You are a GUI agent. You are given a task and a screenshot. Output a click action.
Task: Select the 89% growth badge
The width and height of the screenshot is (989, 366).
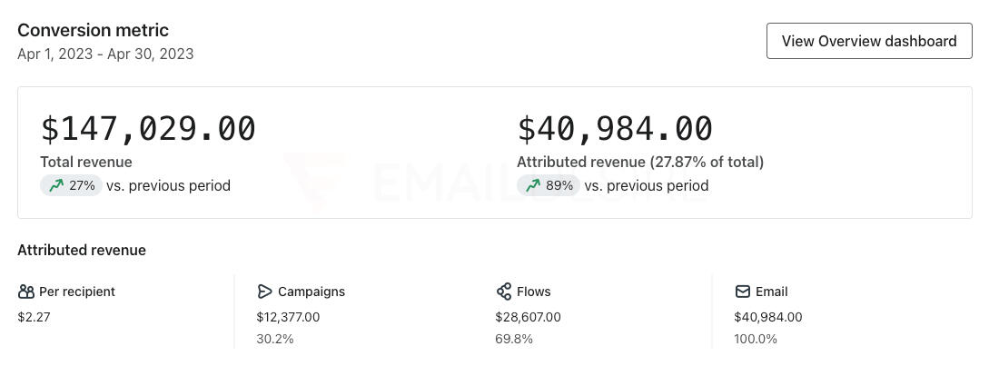(x=548, y=185)
